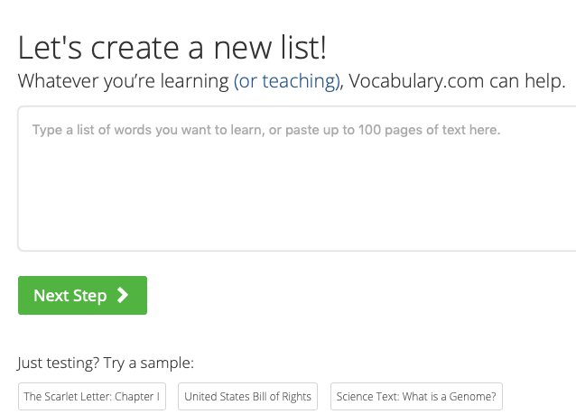This screenshot has width=576, height=414.
Task: Focus the "Type a list of words" placeholder
Action: click(265, 130)
